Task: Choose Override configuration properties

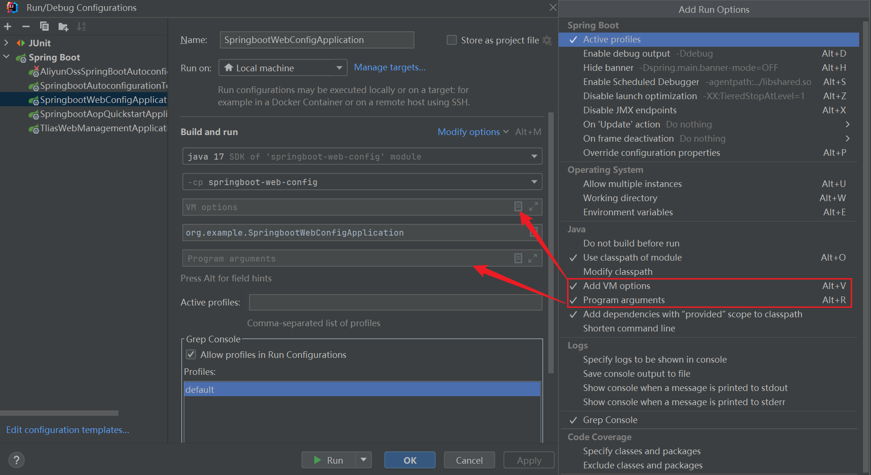Action: (x=708, y=153)
